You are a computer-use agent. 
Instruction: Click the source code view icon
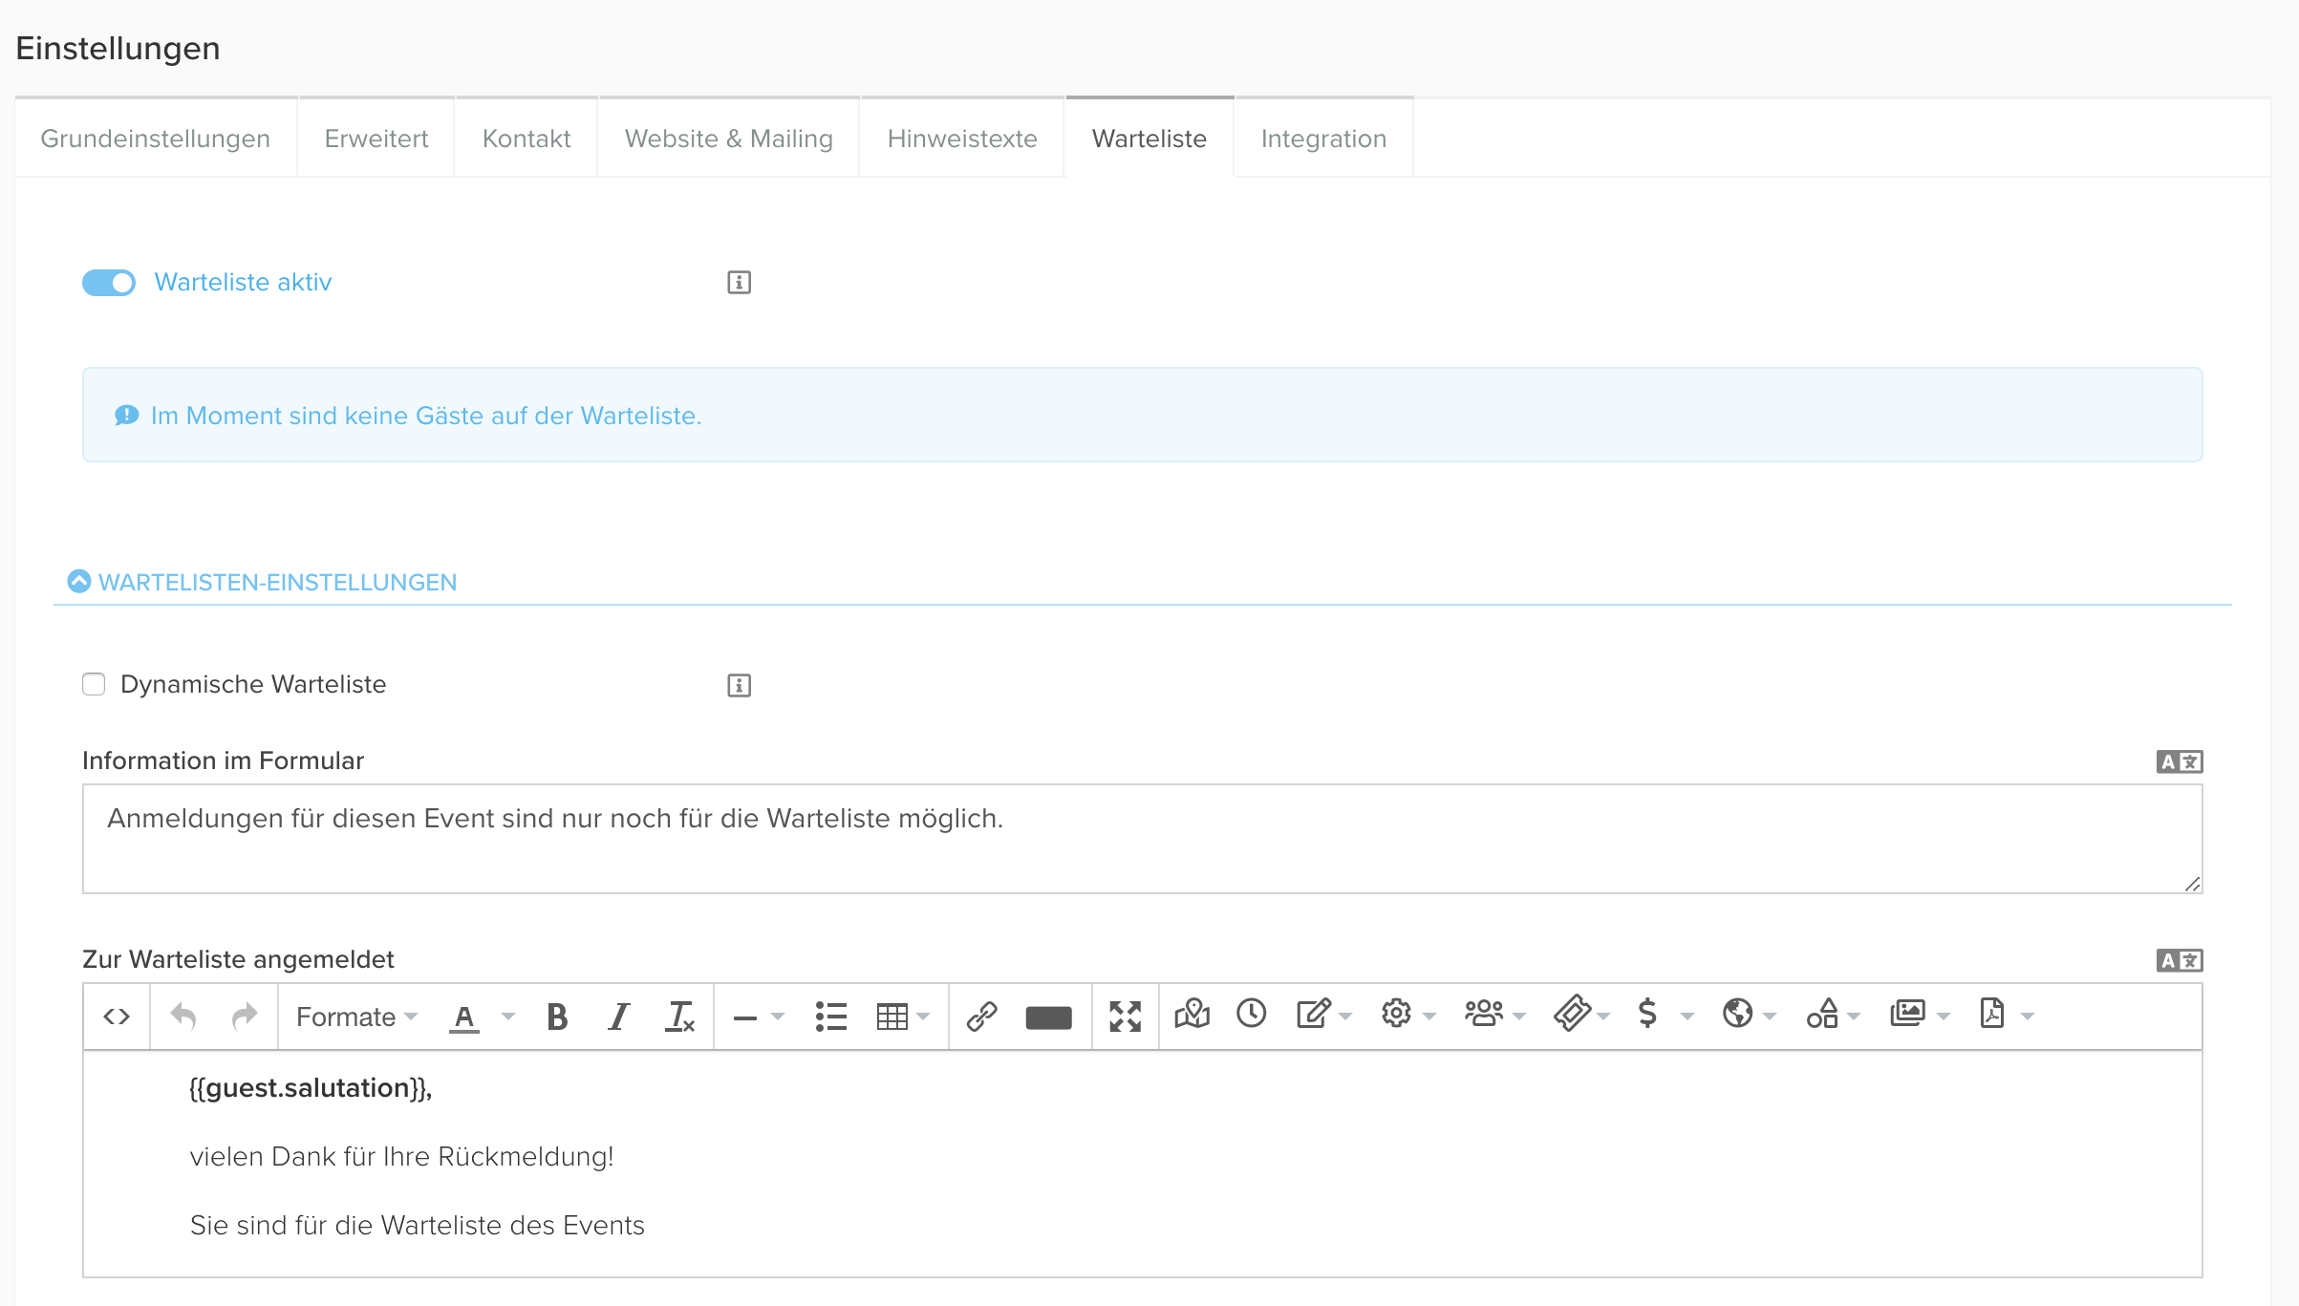[117, 1017]
